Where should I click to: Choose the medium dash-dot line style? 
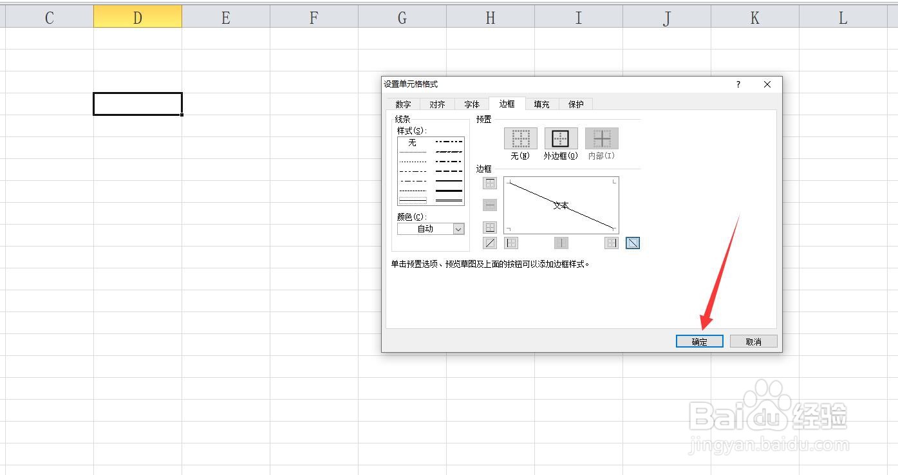click(449, 162)
